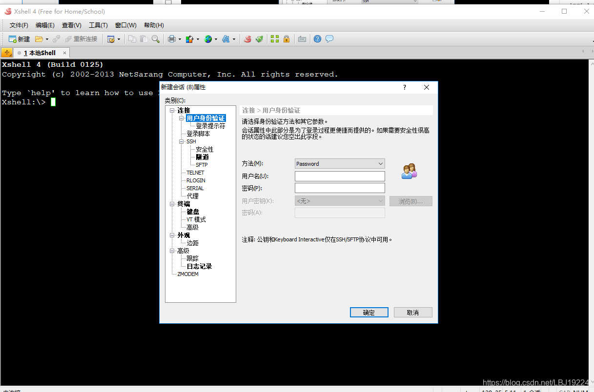Image resolution: width=594 pixels, height=392 pixels.
Task: Click inside the 密码(P) password field
Action: [340, 188]
